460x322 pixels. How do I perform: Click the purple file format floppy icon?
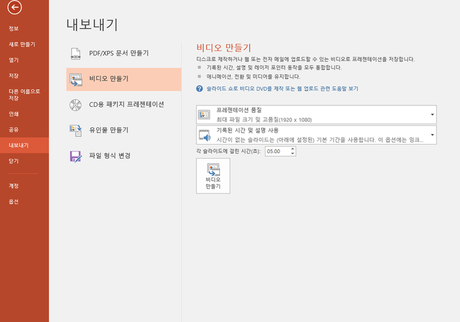[76, 156]
